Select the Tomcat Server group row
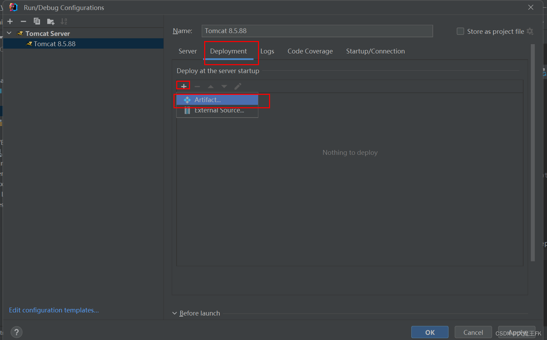This screenshot has width=547, height=340. point(83,33)
